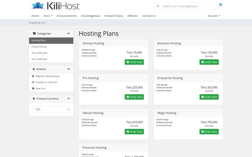Click the Actions plus icon
The height and width of the screenshot is (157, 252).
coord(34,69)
